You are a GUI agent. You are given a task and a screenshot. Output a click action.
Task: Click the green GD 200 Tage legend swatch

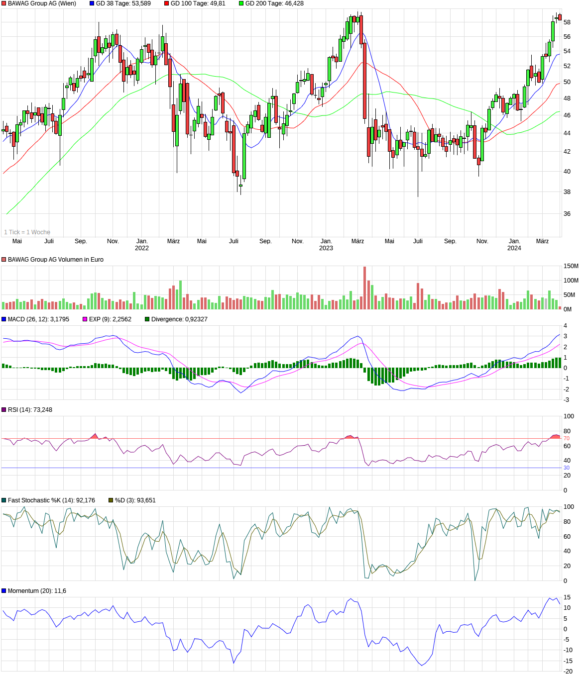(x=241, y=3)
